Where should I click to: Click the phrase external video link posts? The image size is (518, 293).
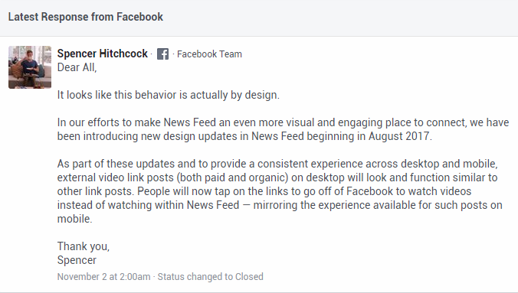point(115,177)
